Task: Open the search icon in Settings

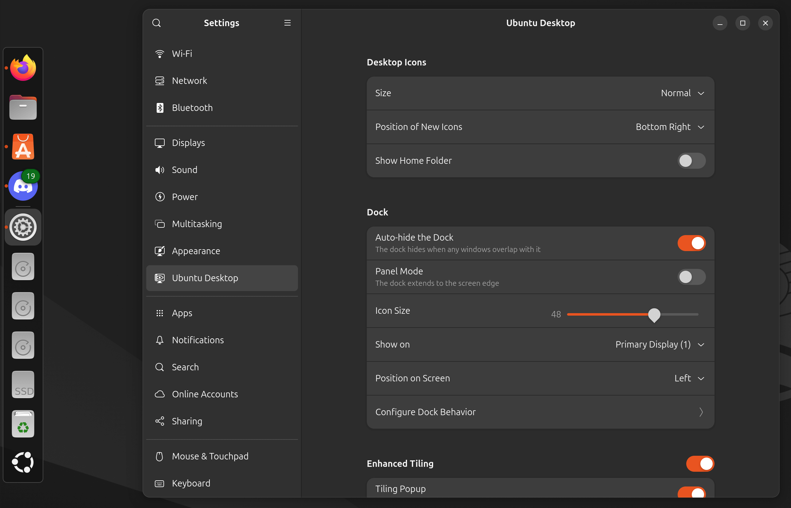Action: [x=157, y=23]
